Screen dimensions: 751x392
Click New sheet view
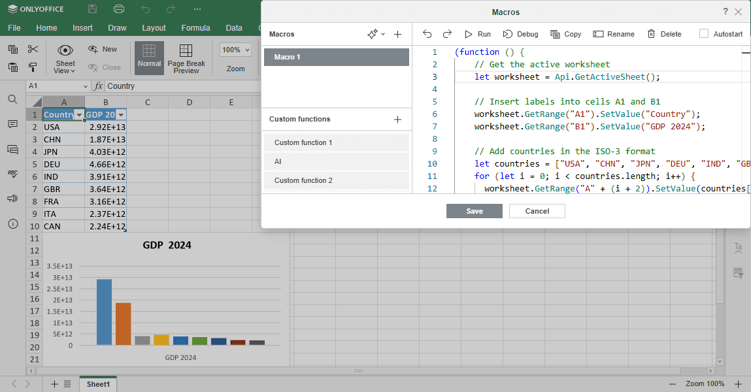[x=103, y=49]
